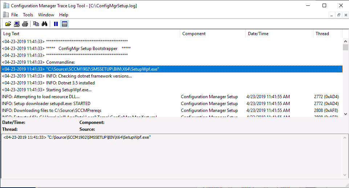Select 'Starting SetupWpf.exe...' row
Screen dimensions: 349x188
click(172, 90)
